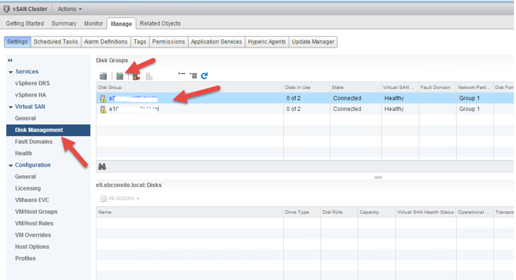The height and width of the screenshot is (280, 516).
Task: Switch to the Monitor tab
Action: click(x=94, y=23)
